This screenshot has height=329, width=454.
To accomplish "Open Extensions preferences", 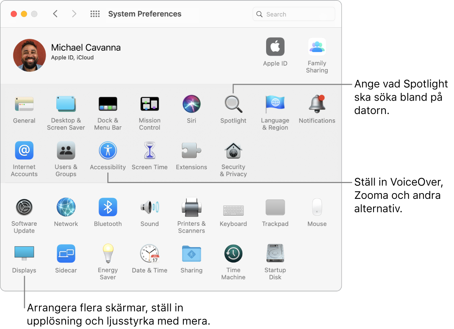I will pyautogui.click(x=191, y=150).
